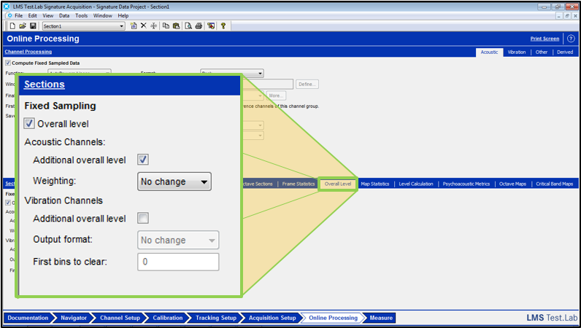Click the Open folder toolbar icon
581x328 pixels.
23,26
